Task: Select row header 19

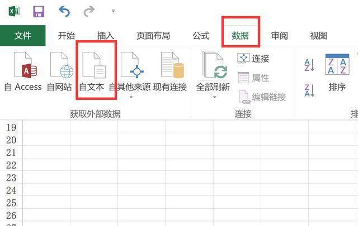Action: (11, 127)
